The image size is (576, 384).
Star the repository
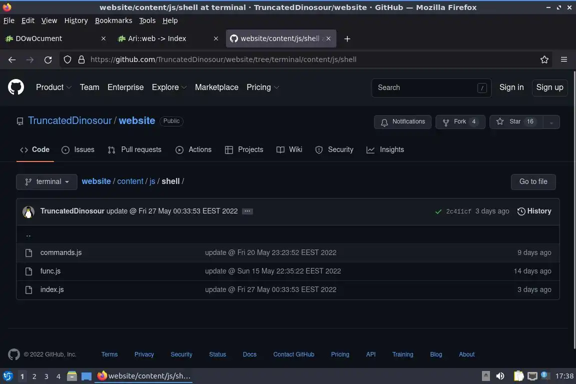pyautogui.click(x=516, y=122)
